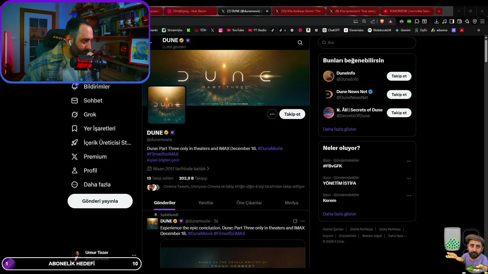Screen dimensions: 488x274
Task: Click Daha fazla göster under suggestions
Action: 340,129
